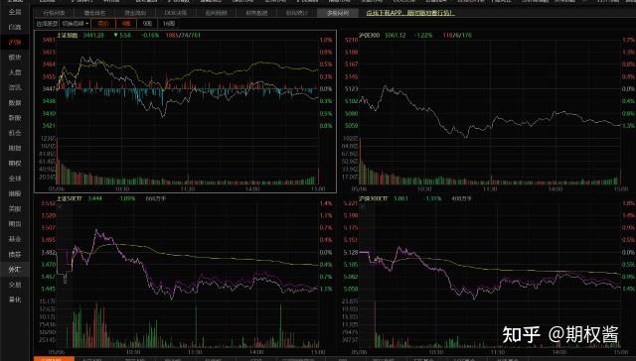Choose the 4图 four-chart layout

coord(126,24)
